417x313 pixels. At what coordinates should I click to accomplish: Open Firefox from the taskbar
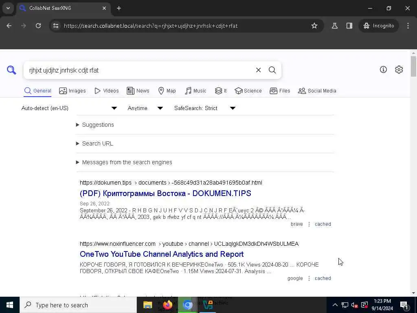pyautogui.click(x=167, y=305)
